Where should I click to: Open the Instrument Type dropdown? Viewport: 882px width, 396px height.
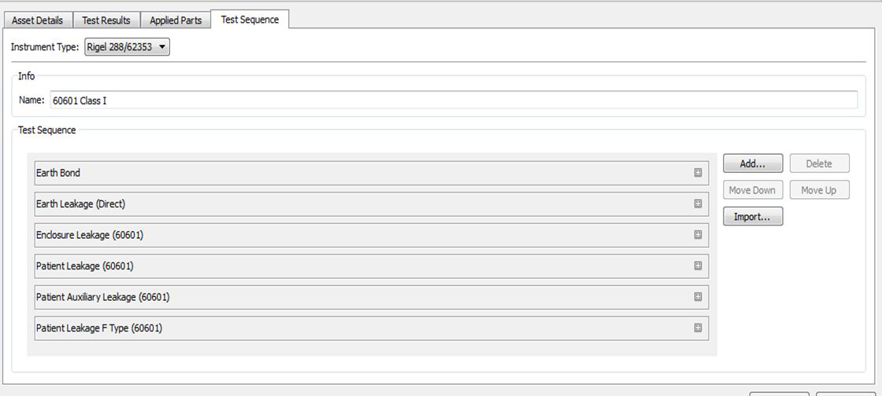pyautogui.click(x=126, y=47)
